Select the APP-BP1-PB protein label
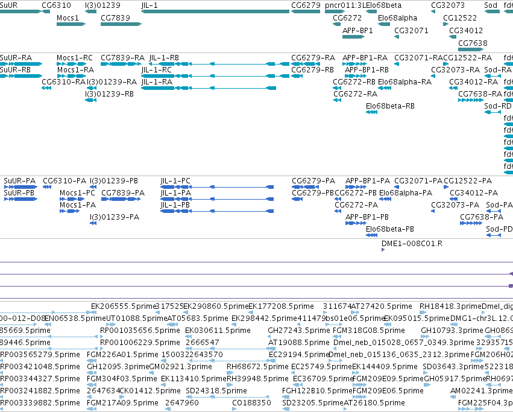The width and height of the screenshot is (513, 412). click(x=367, y=217)
